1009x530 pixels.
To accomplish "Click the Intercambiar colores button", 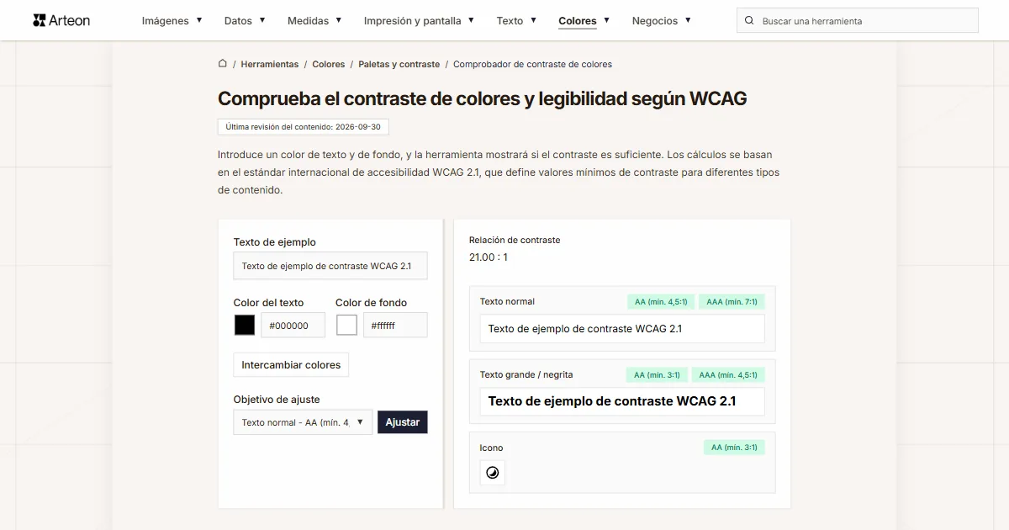I will [x=291, y=365].
